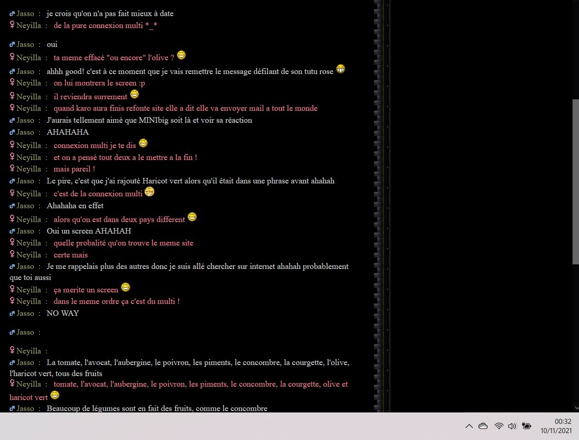
Task: Open the volume speaker tray icon
Action: click(x=512, y=426)
